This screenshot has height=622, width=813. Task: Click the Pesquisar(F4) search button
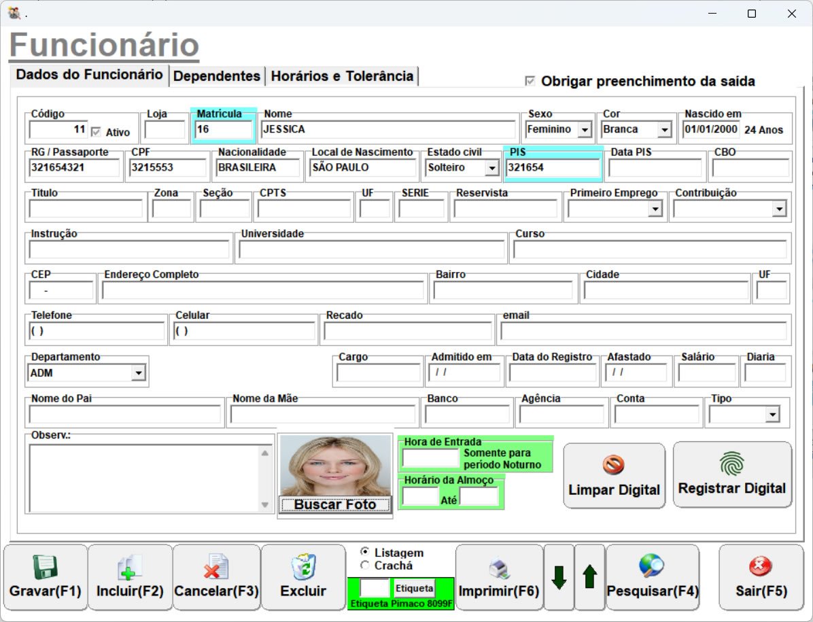point(653,577)
